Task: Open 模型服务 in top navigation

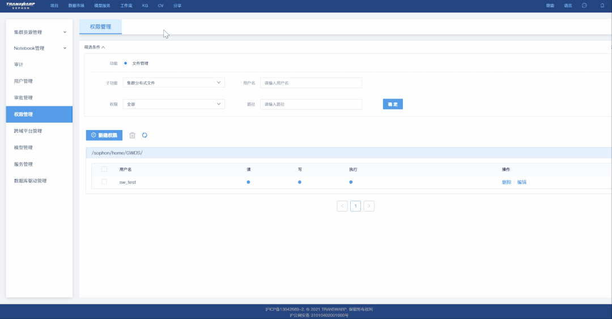Action: click(x=102, y=6)
